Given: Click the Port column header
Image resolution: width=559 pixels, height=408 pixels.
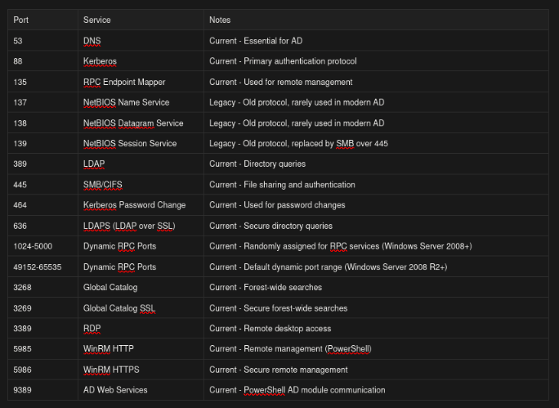Looking at the screenshot, I should [x=21, y=20].
